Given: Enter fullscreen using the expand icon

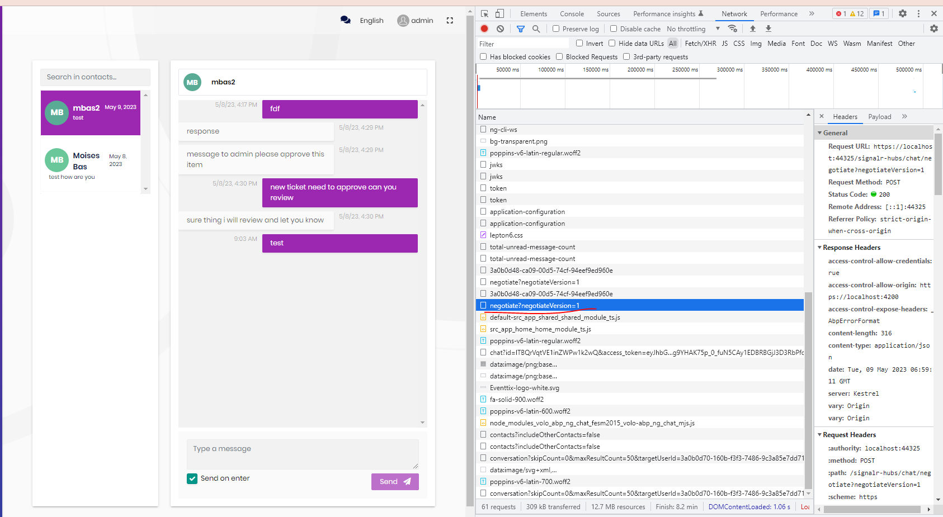Looking at the screenshot, I should (450, 20).
